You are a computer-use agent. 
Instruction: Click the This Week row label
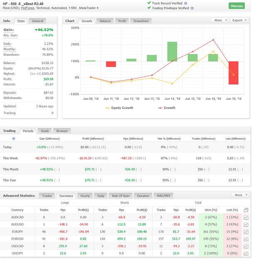point(10,158)
